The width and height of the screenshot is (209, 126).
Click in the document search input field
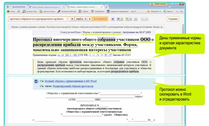click(37, 19)
